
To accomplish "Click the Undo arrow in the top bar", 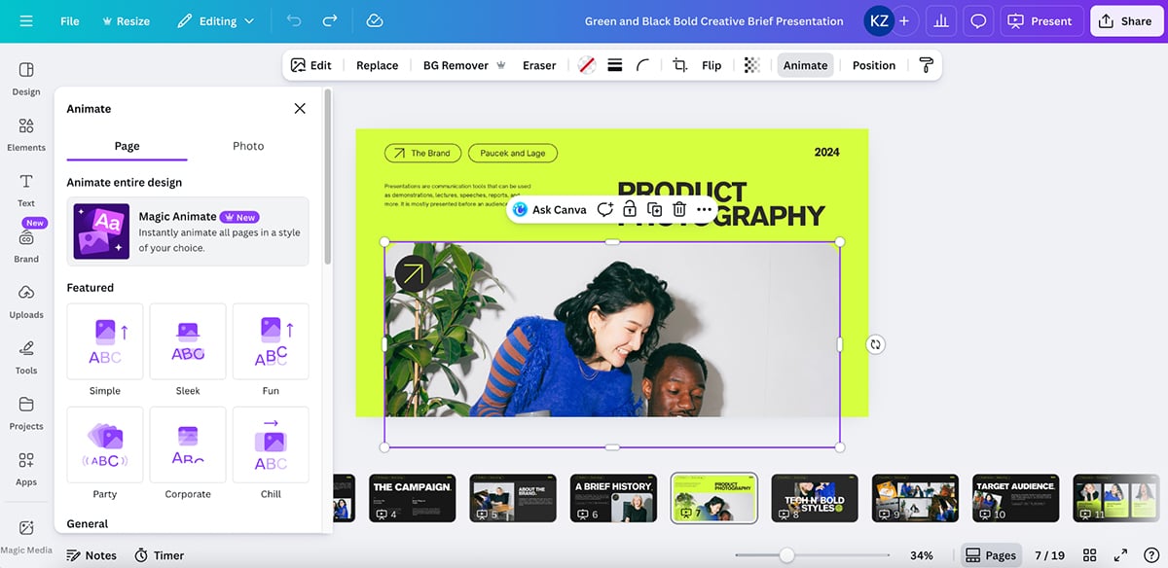I will tap(292, 19).
